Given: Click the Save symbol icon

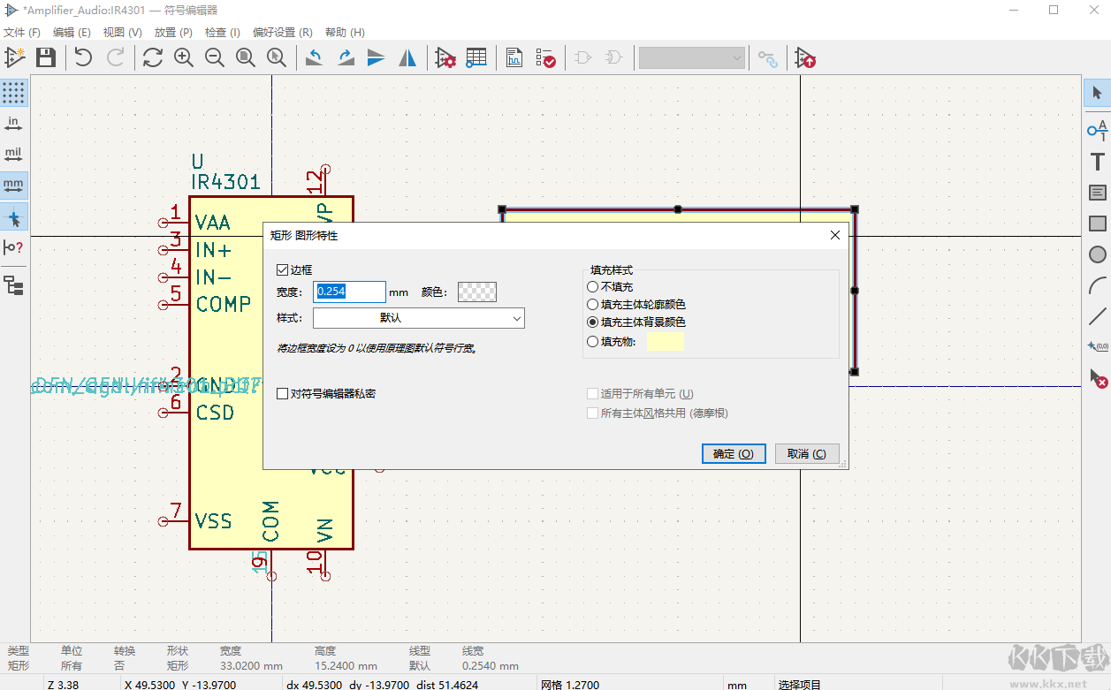Looking at the screenshot, I should (x=45, y=58).
